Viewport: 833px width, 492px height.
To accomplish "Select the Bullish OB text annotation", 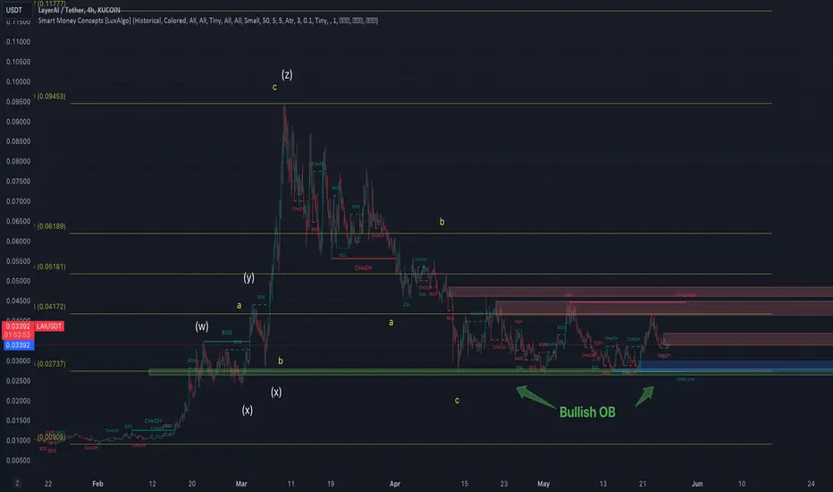I will point(587,411).
